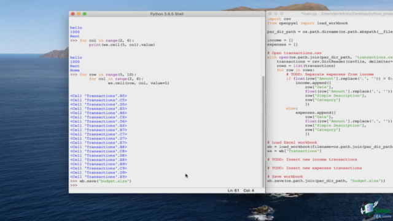Maximize the Python Shell window with the green button
Viewport: 393px width, 221px height.
click(x=85, y=14)
